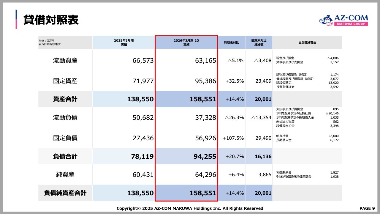
Task: Click the 前期末対比 percentage column header
Action: coord(232,43)
